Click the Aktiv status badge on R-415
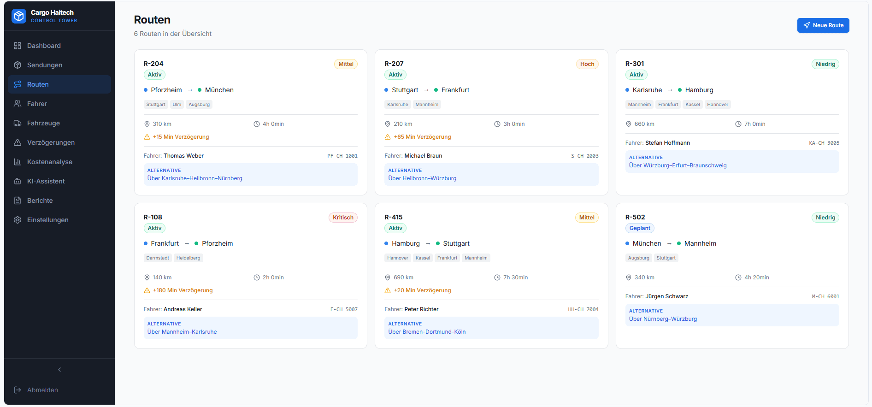 point(395,228)
